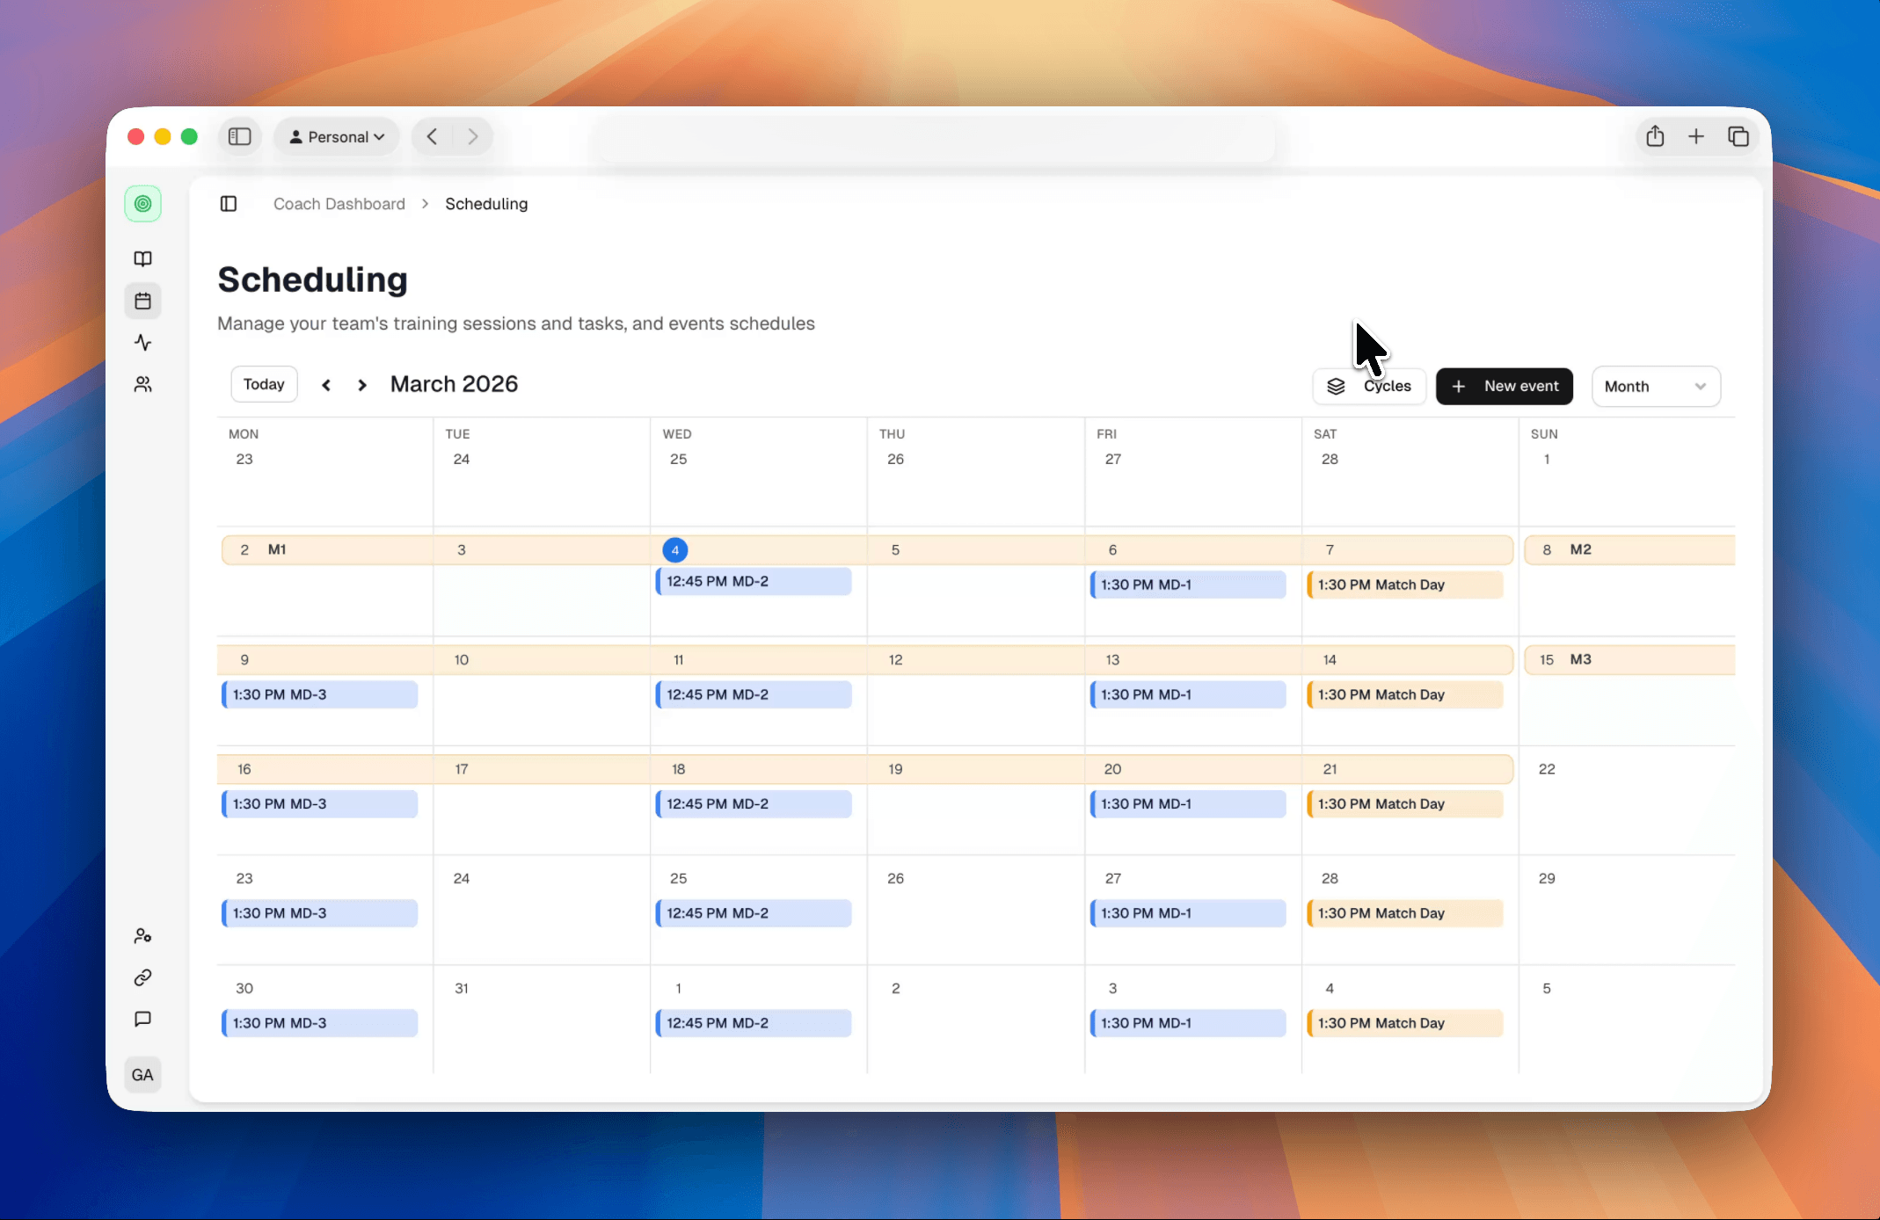
Task: Click the link icon in the lower sidebar
Action: [142, 977]
